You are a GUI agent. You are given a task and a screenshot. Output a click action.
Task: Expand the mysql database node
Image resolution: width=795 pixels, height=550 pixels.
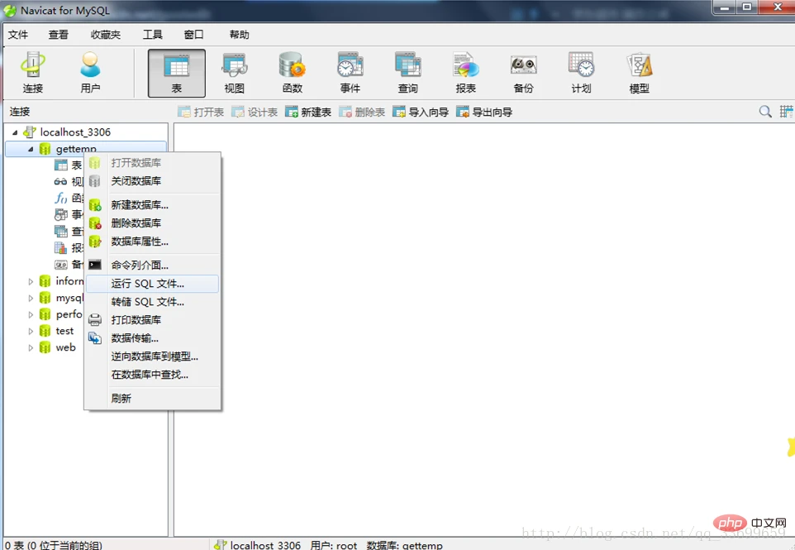(x=31, y=298)
